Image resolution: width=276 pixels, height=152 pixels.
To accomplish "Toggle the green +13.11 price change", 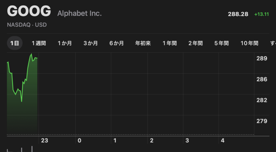I will click(261, 14).
